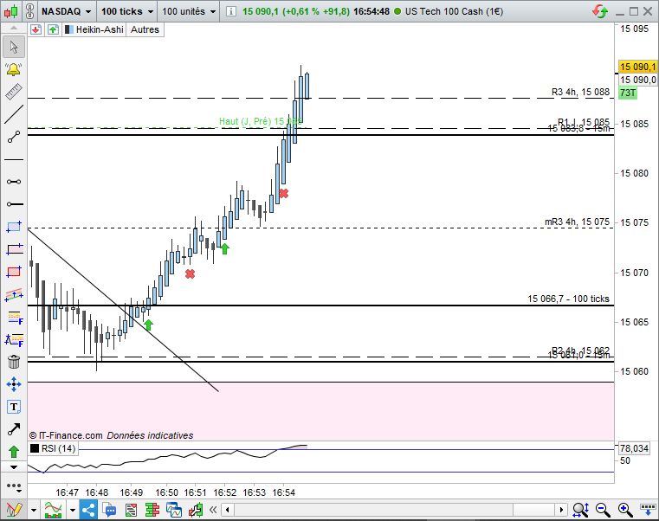The width and height of the screenshot is (659, 521).
Task: Click the auto-fit zoom magnifier icon
Action: [x=581, y=510]
